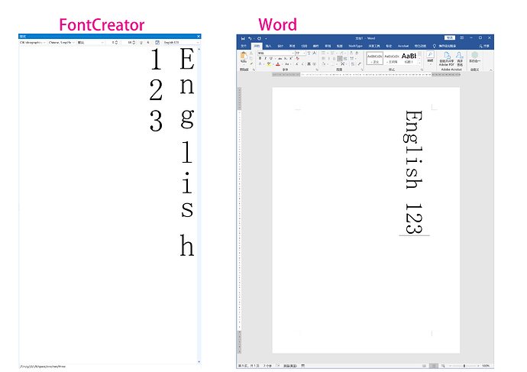This screenshot has width=527, height=372.
Task: Click the Word zoom slider handle
Action: [x=464, y=366]
